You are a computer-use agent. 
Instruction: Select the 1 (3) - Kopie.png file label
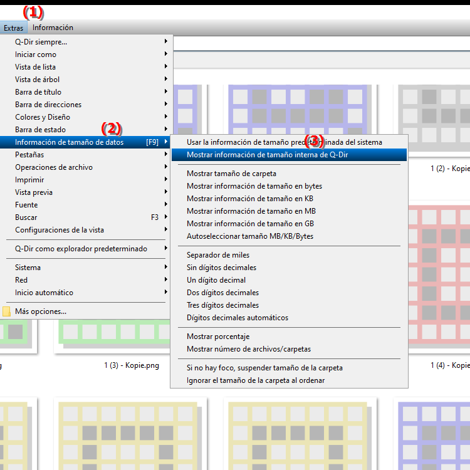click(132, 366)
